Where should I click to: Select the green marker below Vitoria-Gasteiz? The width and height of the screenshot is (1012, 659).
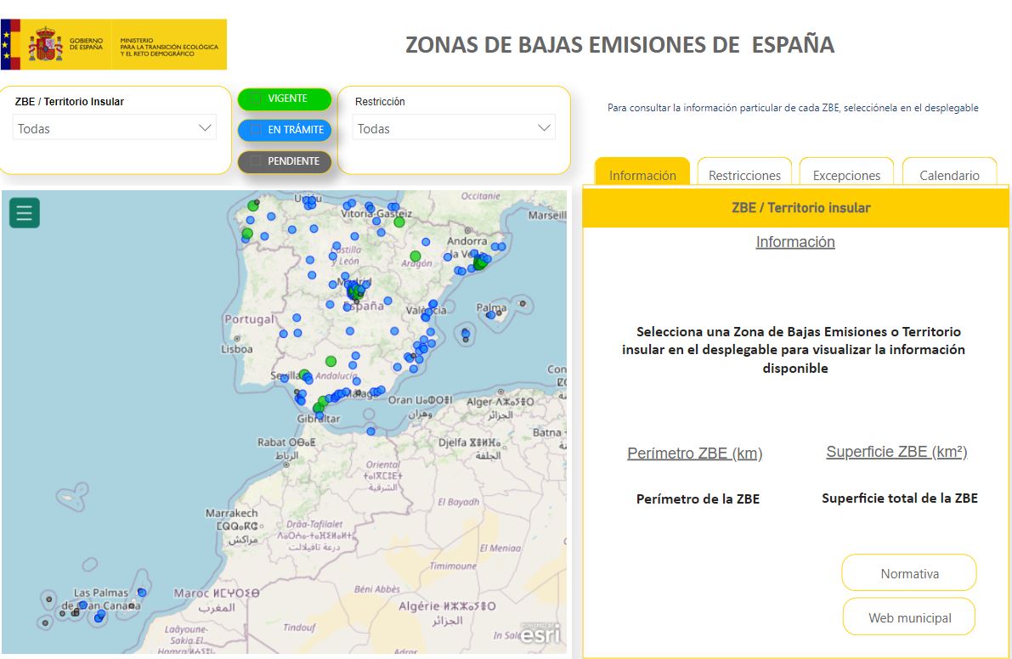399,222
